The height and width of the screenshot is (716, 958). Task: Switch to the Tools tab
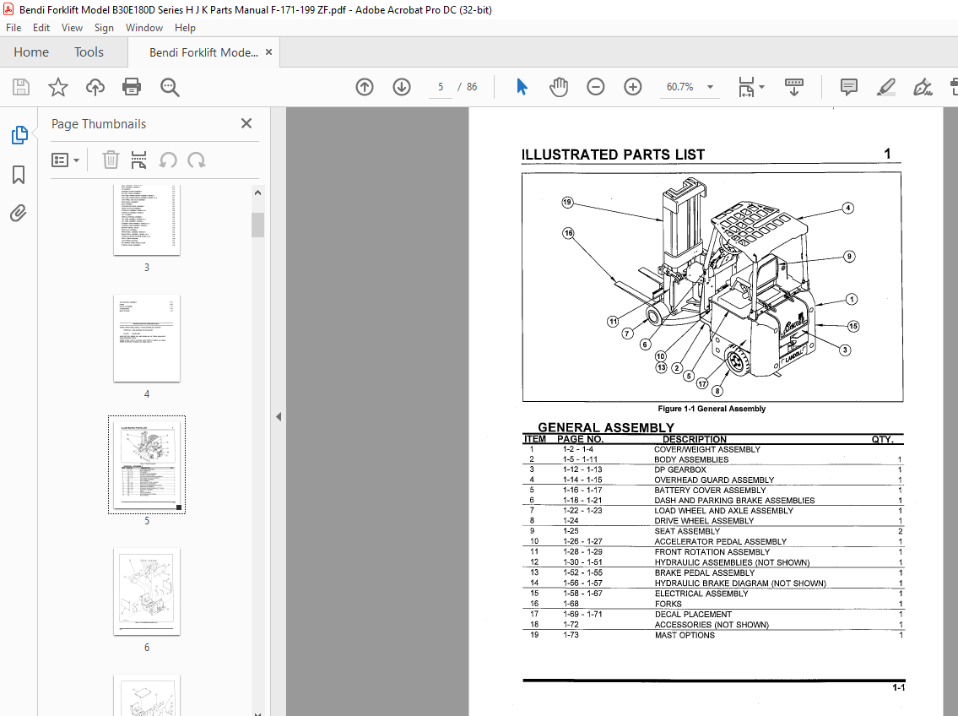coord(89,52)
